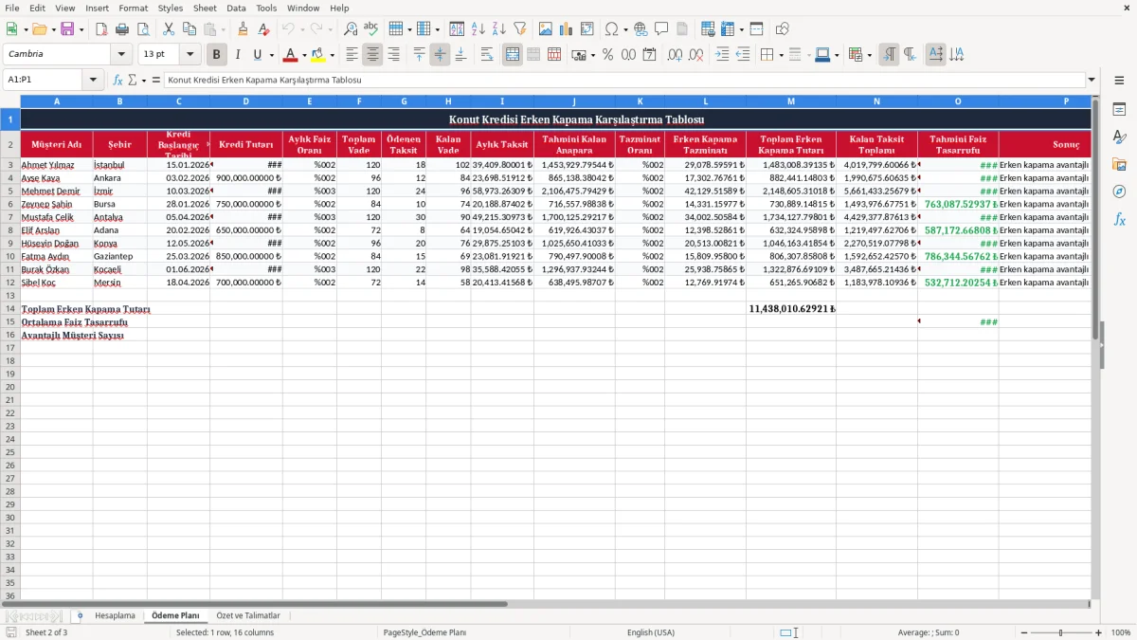This screenshot has width=1137, height=640.
Task: Toggle Merge and Center Cells
Action: pyautogui.click(x=513, y=55)
